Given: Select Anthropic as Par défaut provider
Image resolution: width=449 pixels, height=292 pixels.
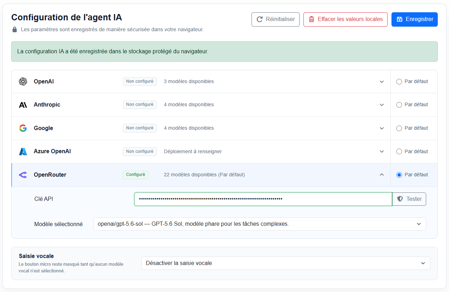Looking at the screenshot, I should point(399,105).
